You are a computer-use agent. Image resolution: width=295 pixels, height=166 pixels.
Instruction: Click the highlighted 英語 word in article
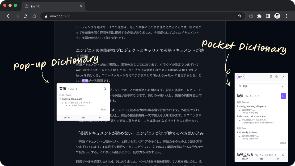(x=85, y=81)
